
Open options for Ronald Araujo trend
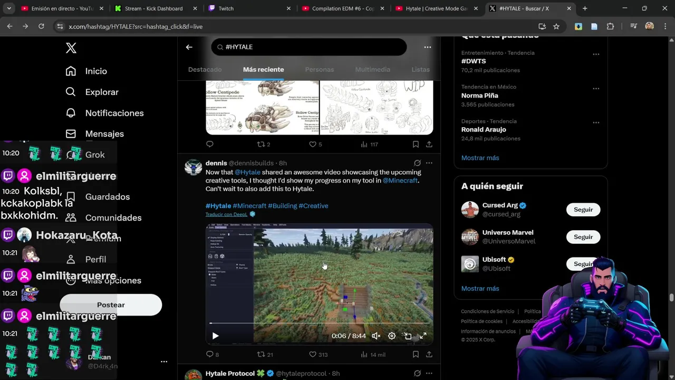click(596, 122)
